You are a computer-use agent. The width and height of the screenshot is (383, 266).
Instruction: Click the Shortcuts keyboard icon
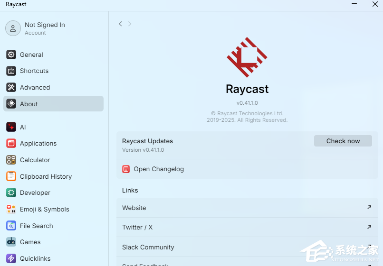coord(11,71)
